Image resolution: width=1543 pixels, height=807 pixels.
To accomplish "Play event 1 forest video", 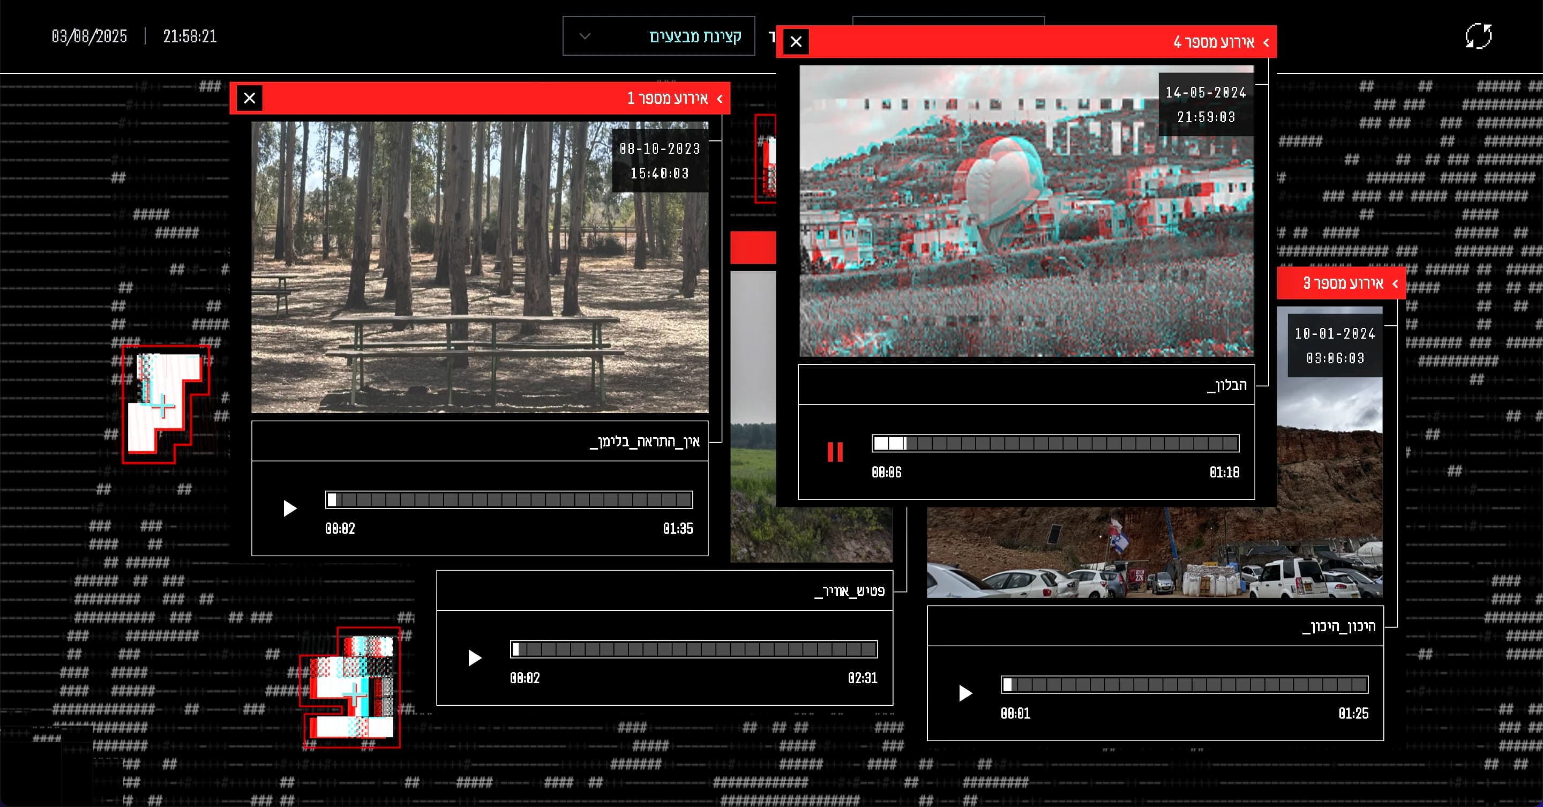I will (x=289, y=509).
